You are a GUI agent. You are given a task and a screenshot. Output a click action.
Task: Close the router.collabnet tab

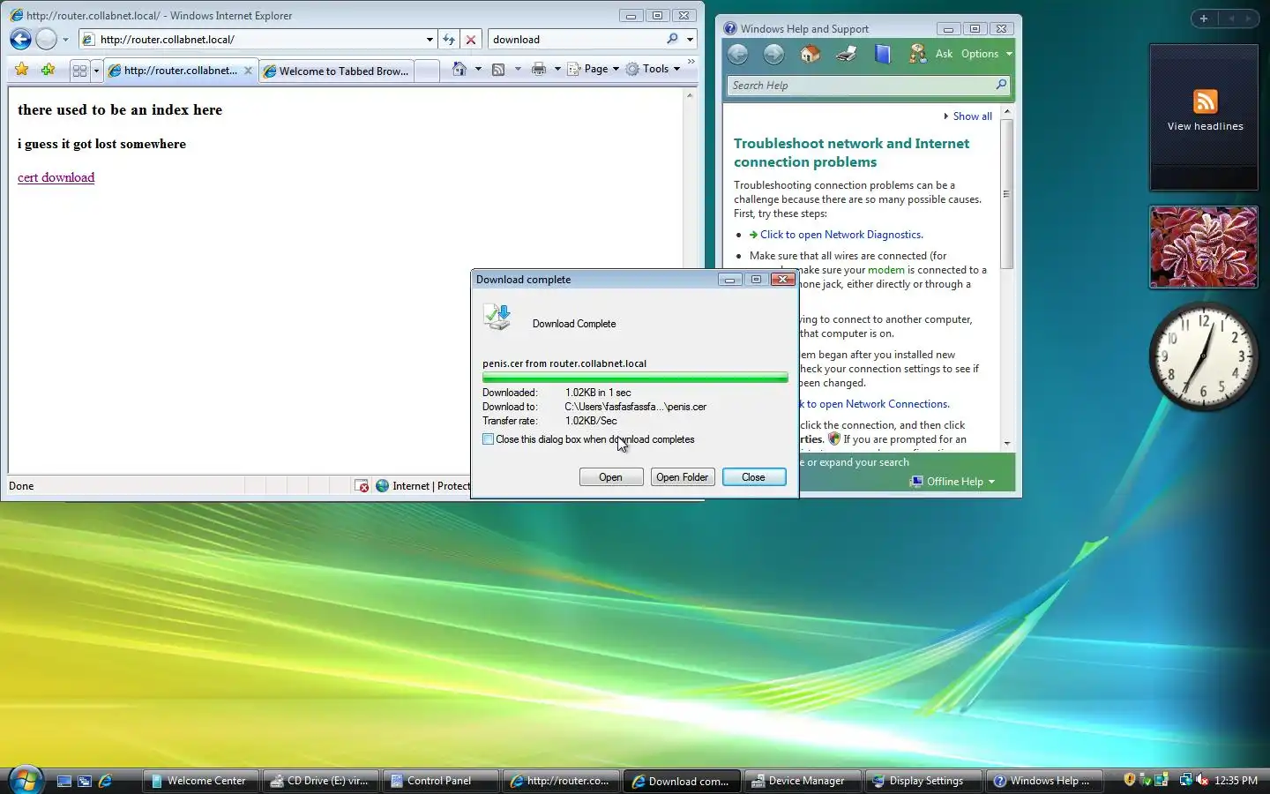pos(248,71)
